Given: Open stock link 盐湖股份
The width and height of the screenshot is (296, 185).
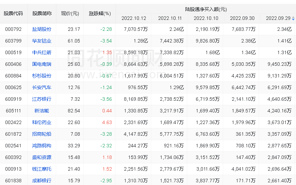Looking at the screenshot, I should [42, 29].
